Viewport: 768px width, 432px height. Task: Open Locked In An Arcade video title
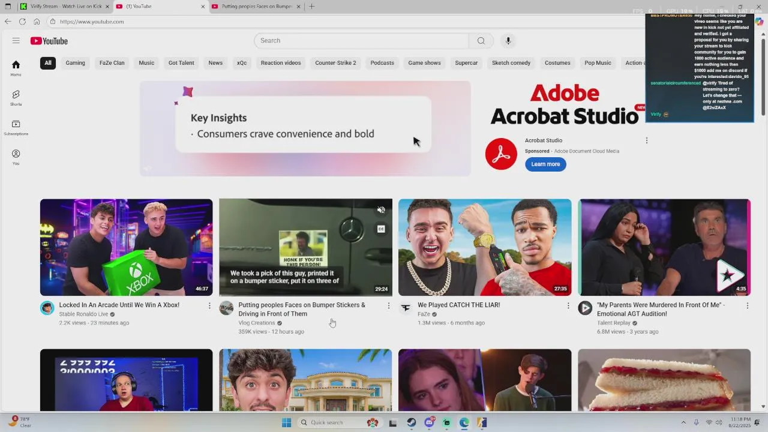click(119, 305)
